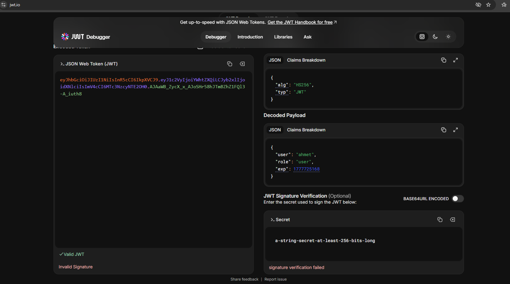Show Claims Breakdown for Decoded Payload
The image size is (510, 284).
306,130
